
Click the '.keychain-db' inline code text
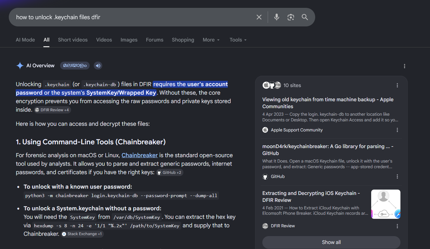pos(99,85)
